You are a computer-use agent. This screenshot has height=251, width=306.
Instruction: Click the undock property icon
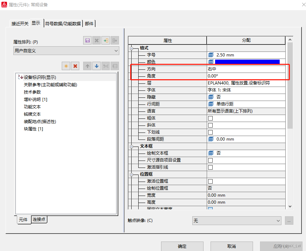(115, 66)
